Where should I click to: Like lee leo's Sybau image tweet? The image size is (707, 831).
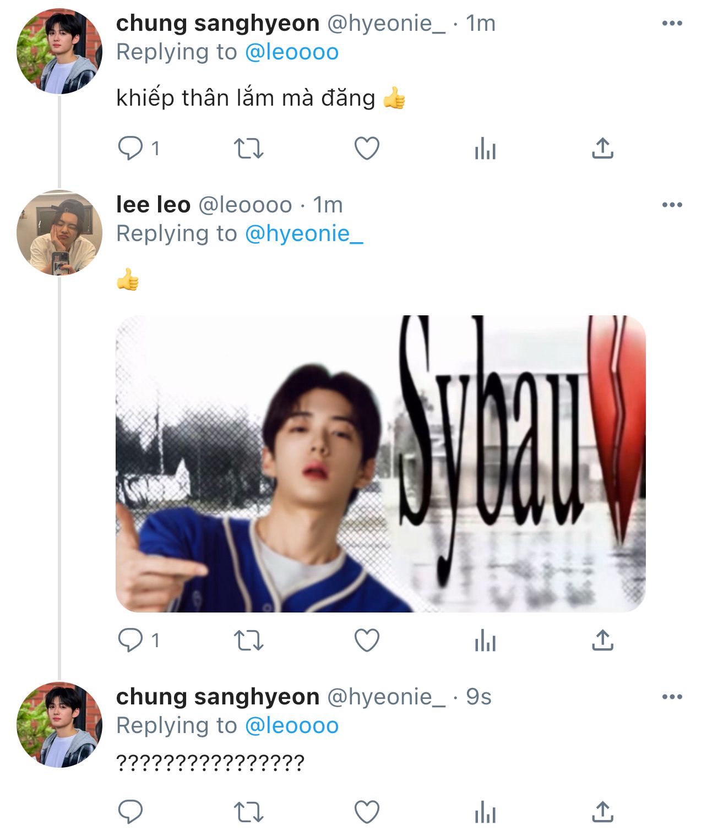(x=367, y=641)
